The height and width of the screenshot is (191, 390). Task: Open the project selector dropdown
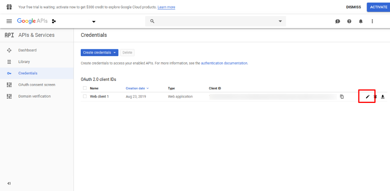click(94, 21)
